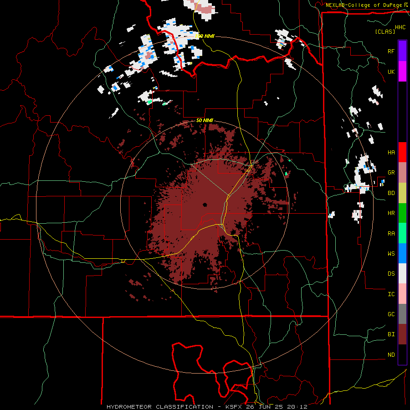Click the DS legend label
Image resolution: width=410 pixels, height=410 pixels.
click(x=391, y=274)
